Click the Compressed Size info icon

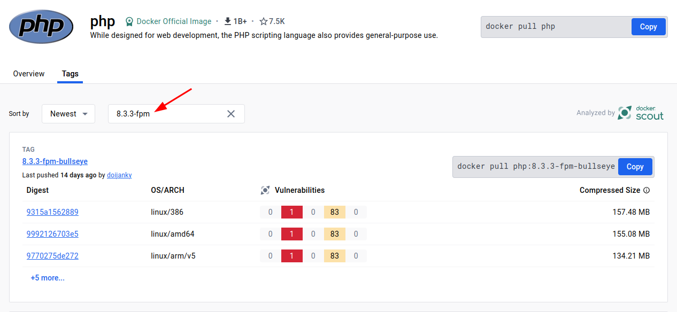click(647, 190)
